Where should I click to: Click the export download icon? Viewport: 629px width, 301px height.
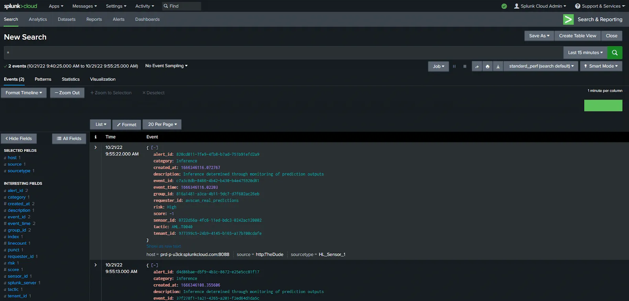(498, 66)
